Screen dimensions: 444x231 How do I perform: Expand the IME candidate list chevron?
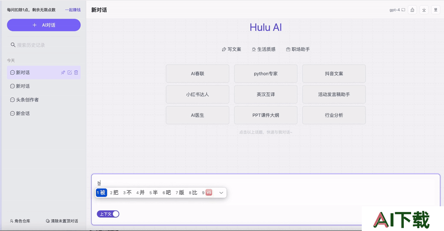(221, 193)
